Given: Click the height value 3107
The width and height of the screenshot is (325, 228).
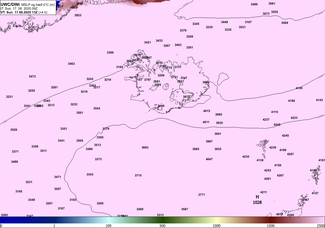Looking at the screenshot, I should click(x=248, y=22).
